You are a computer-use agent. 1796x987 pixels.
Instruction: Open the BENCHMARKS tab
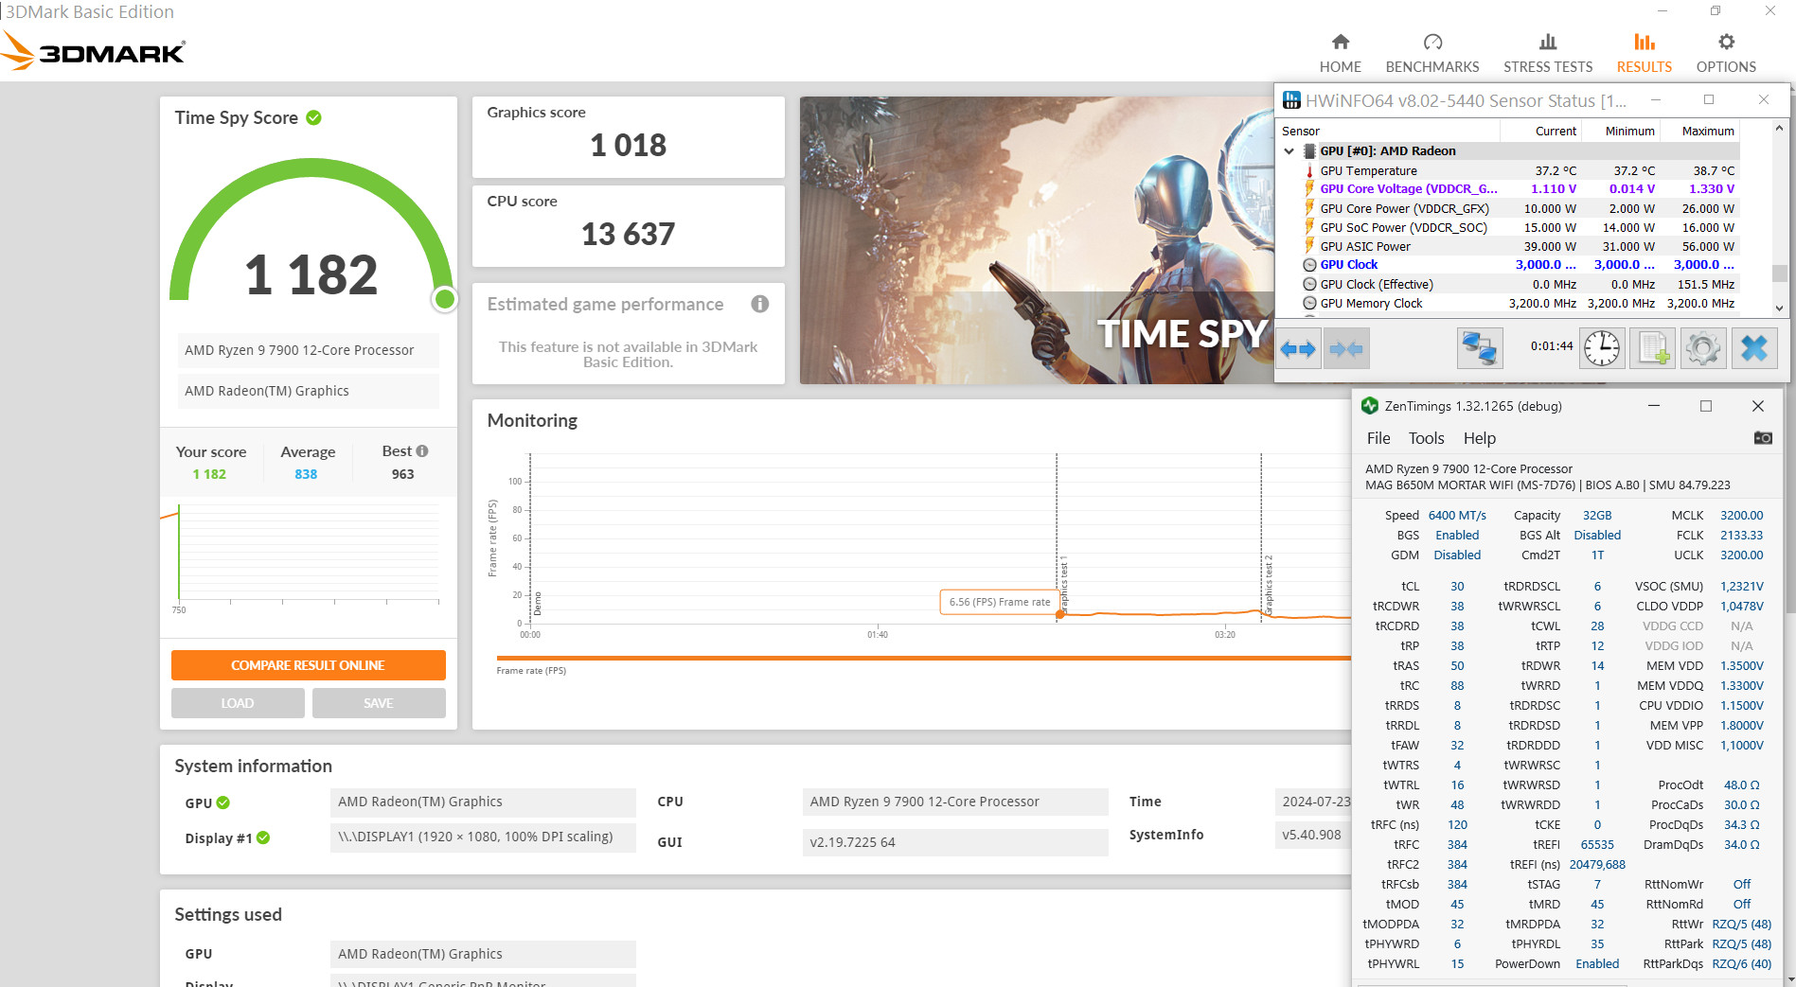1432,53
